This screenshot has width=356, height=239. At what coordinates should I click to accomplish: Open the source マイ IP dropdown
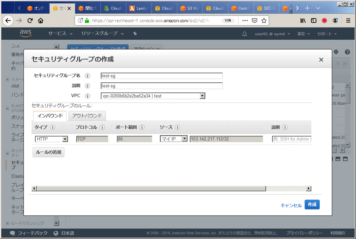pos(174,139)
